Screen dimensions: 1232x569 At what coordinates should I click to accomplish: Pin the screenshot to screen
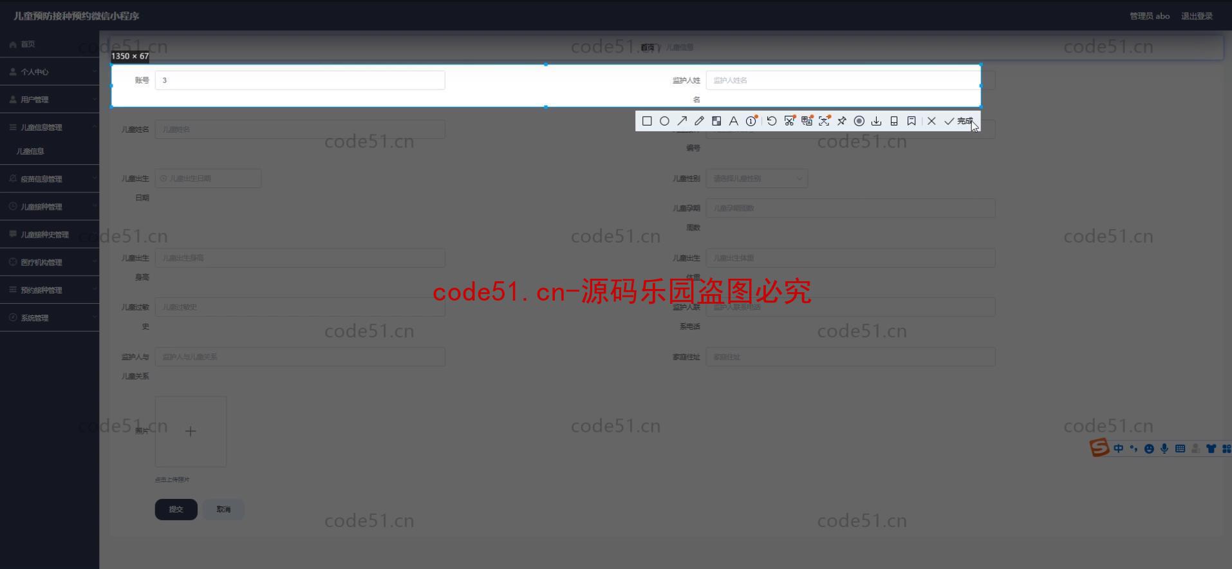841,121
